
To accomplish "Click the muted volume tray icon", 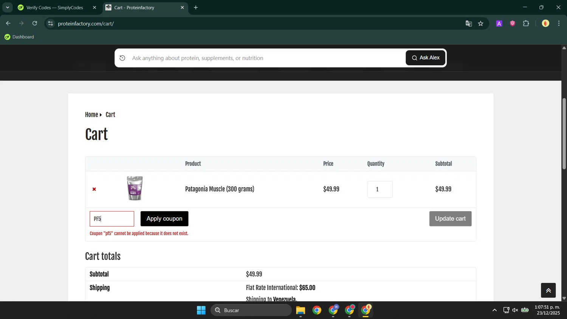I will tap(515, 310).
